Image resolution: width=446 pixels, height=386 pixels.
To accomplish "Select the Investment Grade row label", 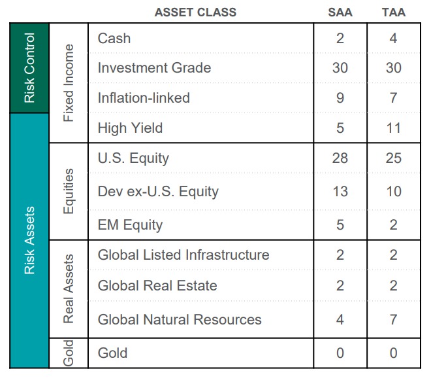I will click(x=154, y=68).
